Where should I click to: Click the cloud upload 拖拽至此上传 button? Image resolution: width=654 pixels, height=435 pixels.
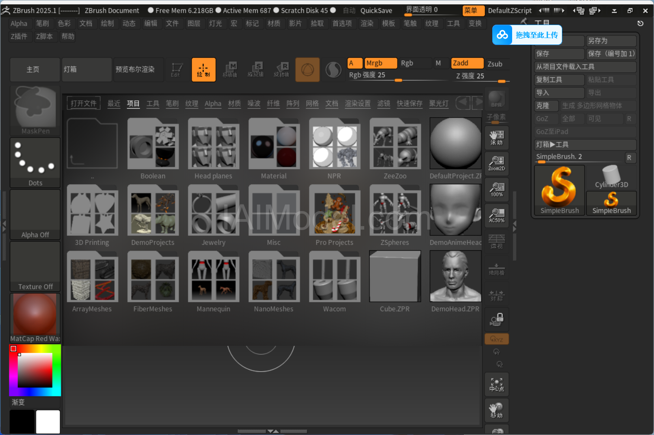527,35
